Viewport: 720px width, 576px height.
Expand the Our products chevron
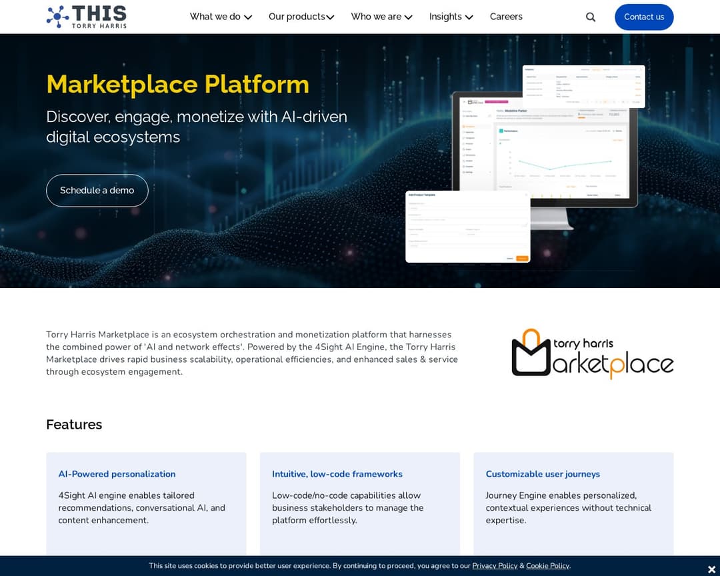click(330, 17)
